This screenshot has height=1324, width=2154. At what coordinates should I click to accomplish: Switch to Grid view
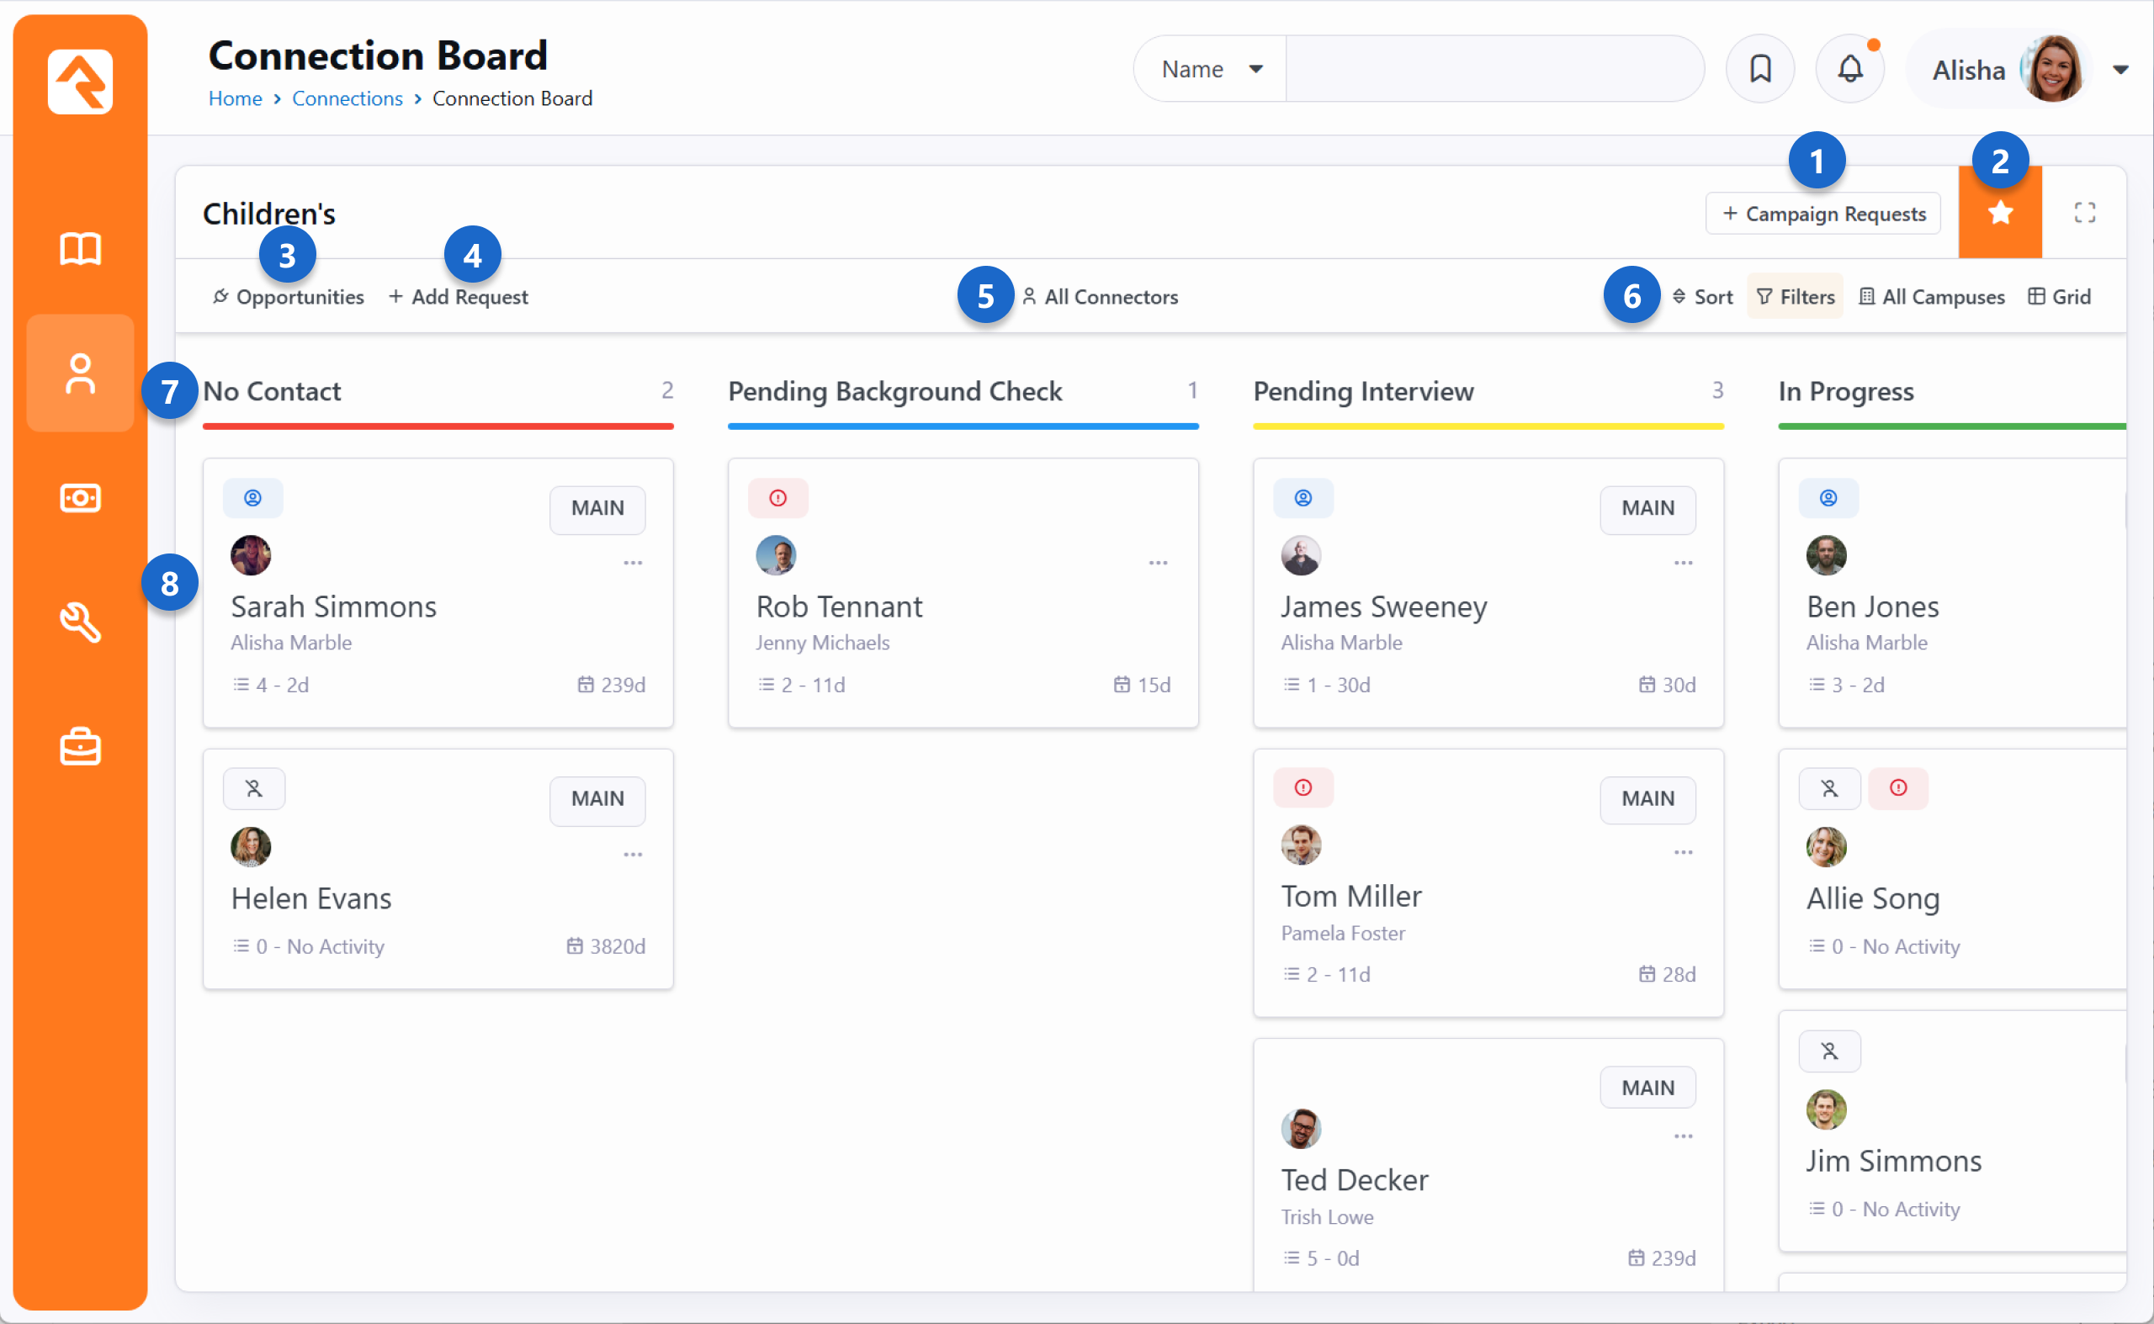[2059, 297]
